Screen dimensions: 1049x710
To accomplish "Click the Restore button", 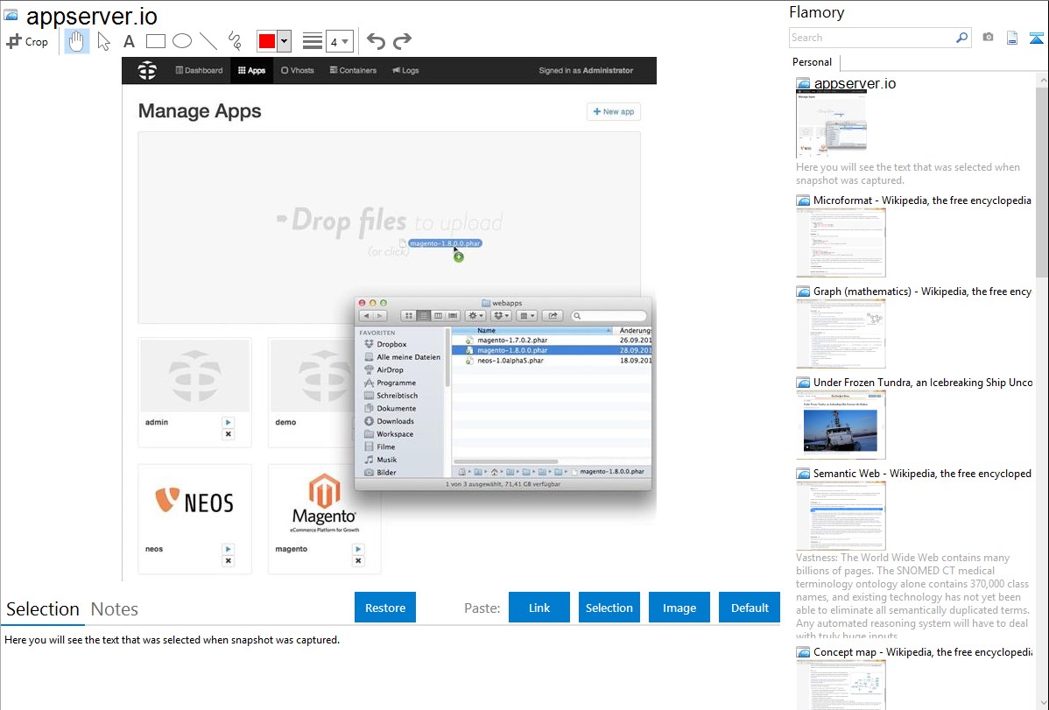I will (385, 608).
